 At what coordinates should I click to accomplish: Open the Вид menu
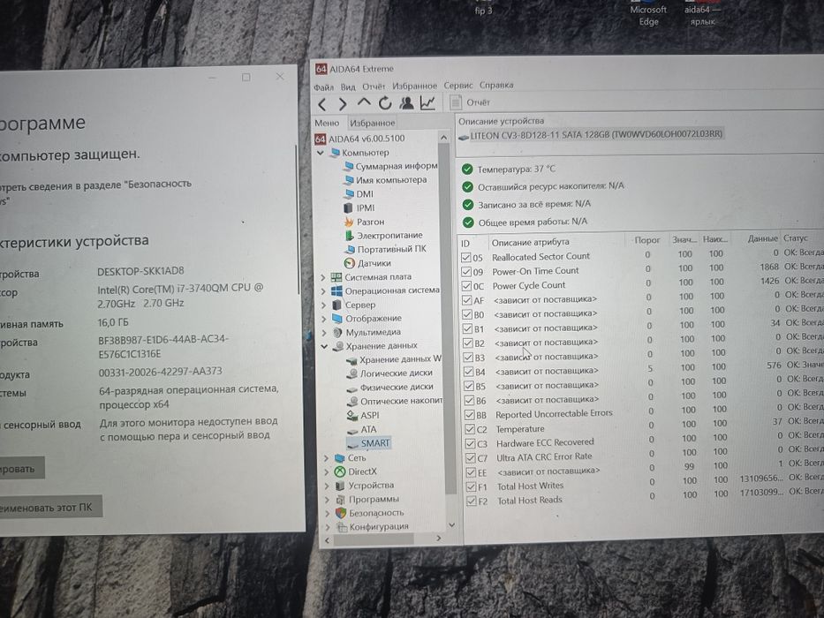coord(348,87)
